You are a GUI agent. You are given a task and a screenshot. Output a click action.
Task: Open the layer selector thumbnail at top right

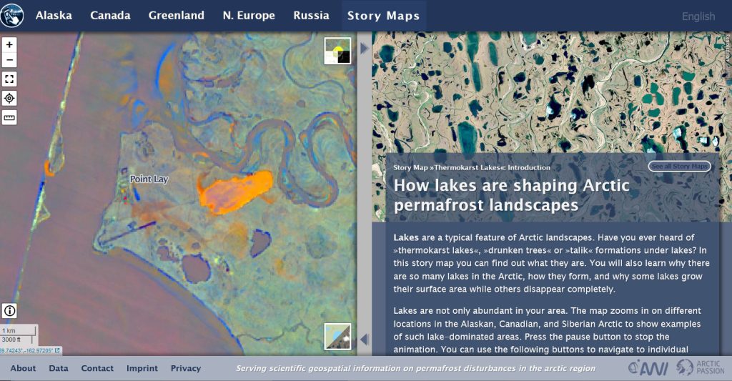click(x=337, y=51)
